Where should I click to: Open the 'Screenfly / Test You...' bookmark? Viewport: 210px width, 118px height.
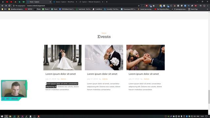pyautogui.click(x=112, y=9)
